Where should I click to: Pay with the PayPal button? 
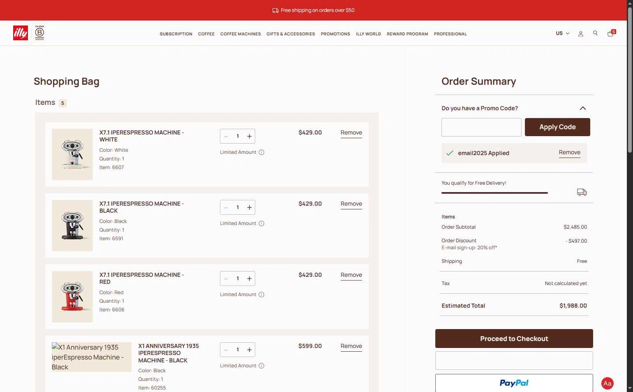[x=514, y=383]
